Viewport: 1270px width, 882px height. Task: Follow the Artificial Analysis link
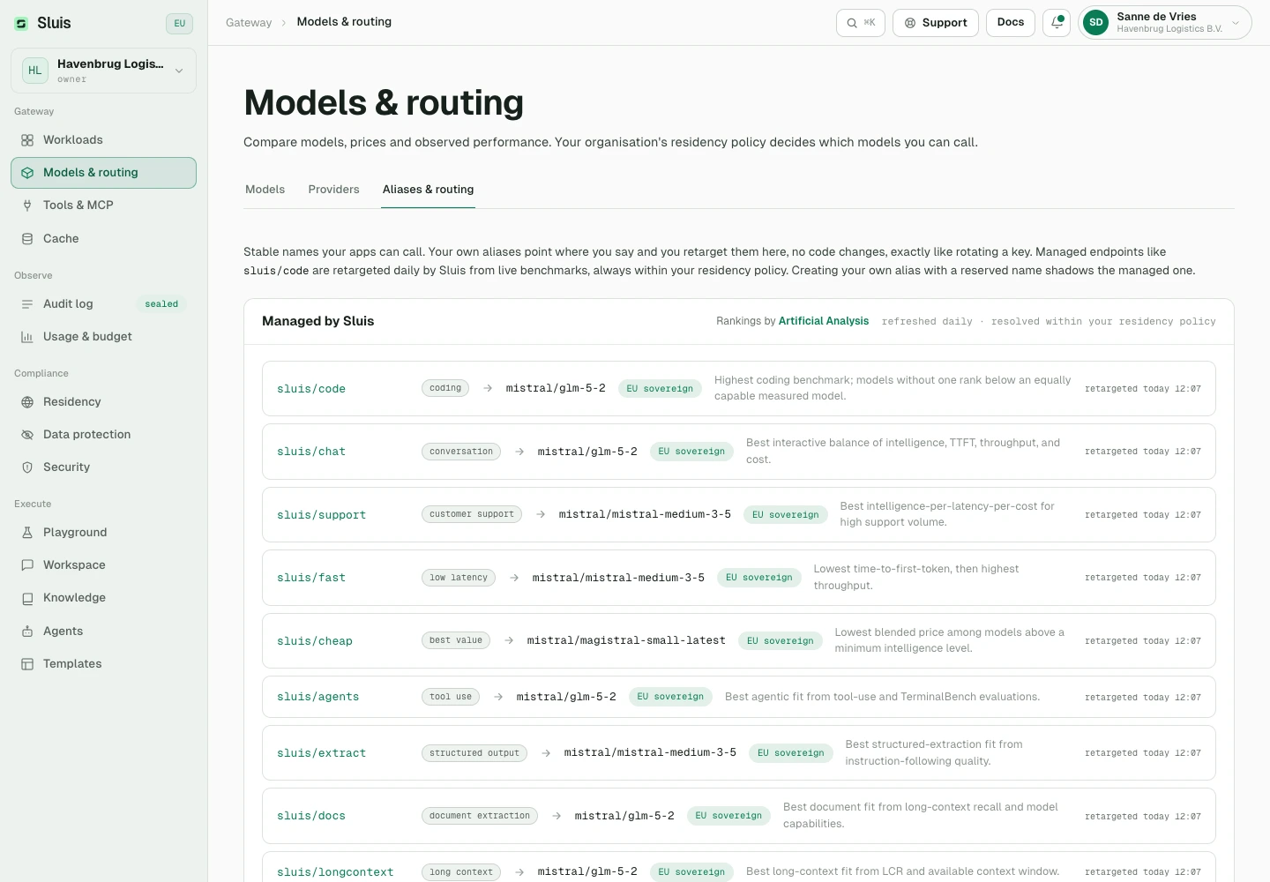(x=824, y=321)
